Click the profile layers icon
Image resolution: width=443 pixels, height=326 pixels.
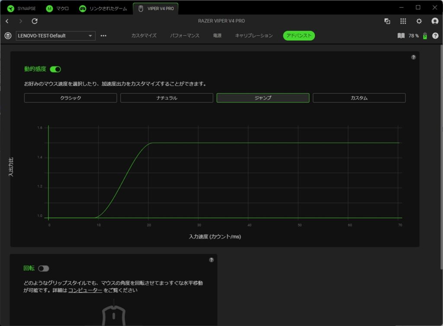click(x=8, y=36)
